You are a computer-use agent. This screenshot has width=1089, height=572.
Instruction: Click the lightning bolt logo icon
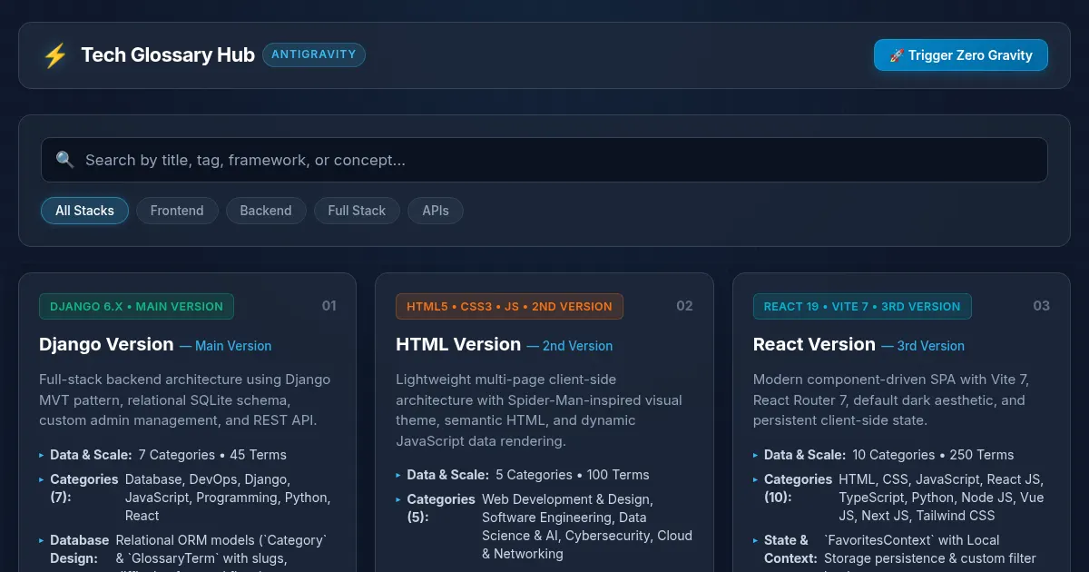pyautogui.click(x=55, y=55)
